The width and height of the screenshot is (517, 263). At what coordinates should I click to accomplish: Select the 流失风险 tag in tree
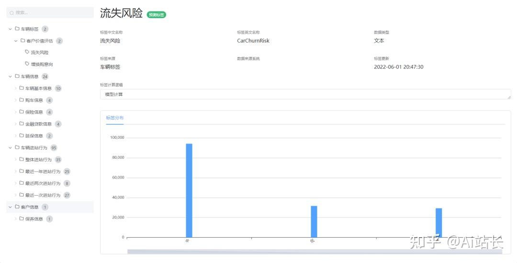[x=40, y=53]
